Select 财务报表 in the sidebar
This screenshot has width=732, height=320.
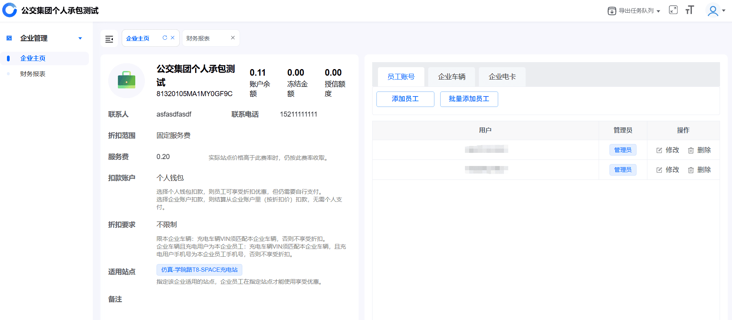(x=33, y=74)
